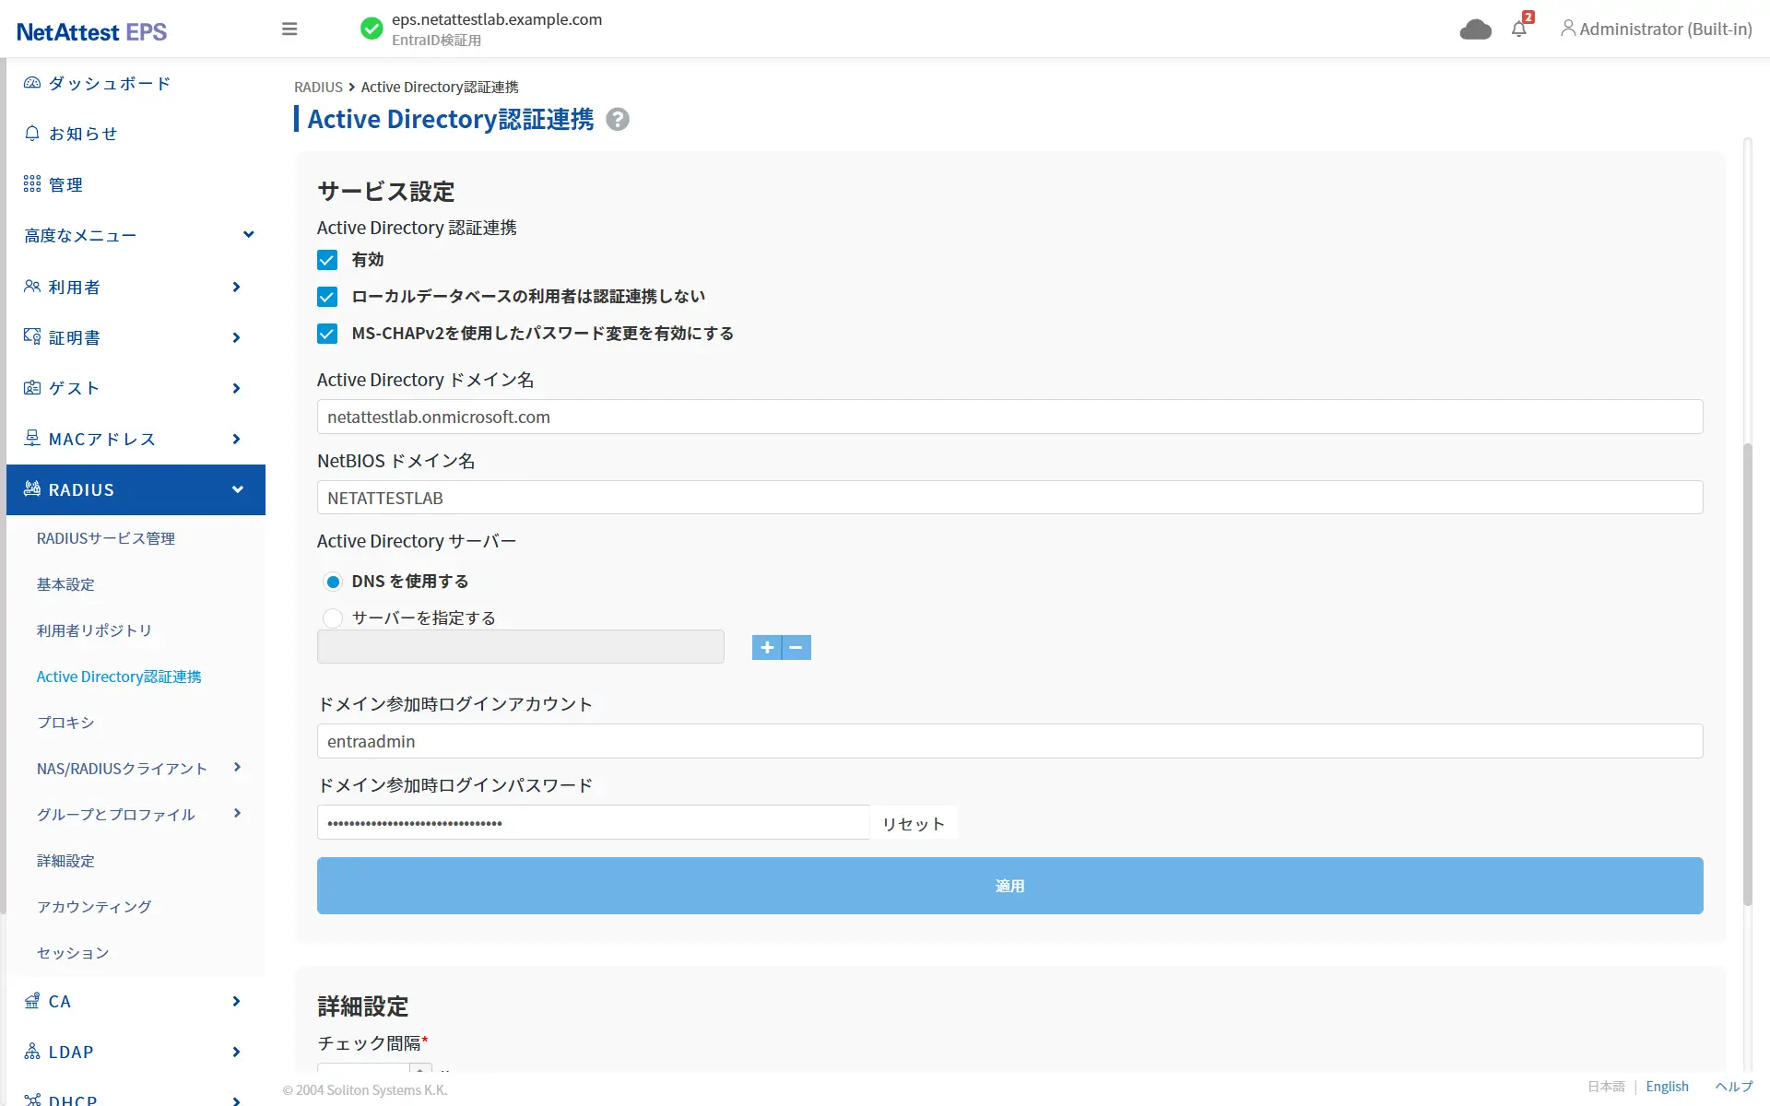Open the 基本設定 menu item
The image size is (1770, 1106).
[65, 584]
